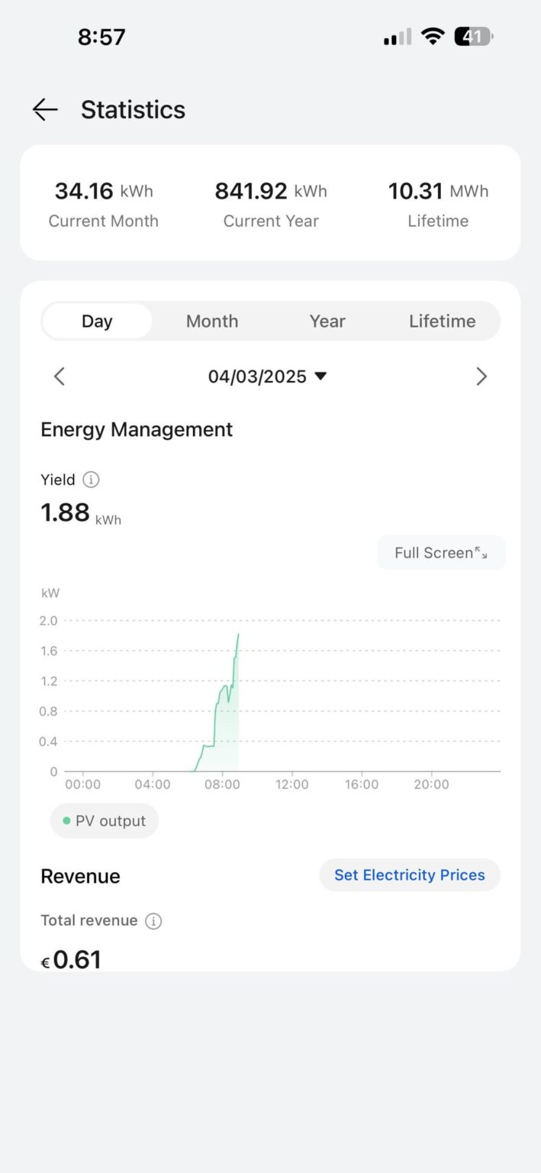
Task: Tap the 08:00 point on PV chart
Action: [222, 695]
